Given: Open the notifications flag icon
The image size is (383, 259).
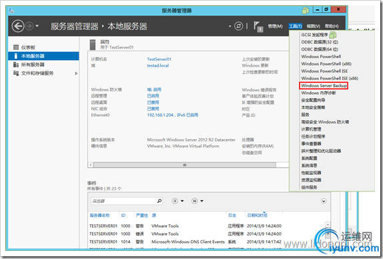Looking at the screenshot, I should 258,27.
